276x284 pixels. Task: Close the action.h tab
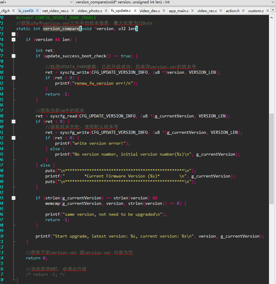pos(243,11)
